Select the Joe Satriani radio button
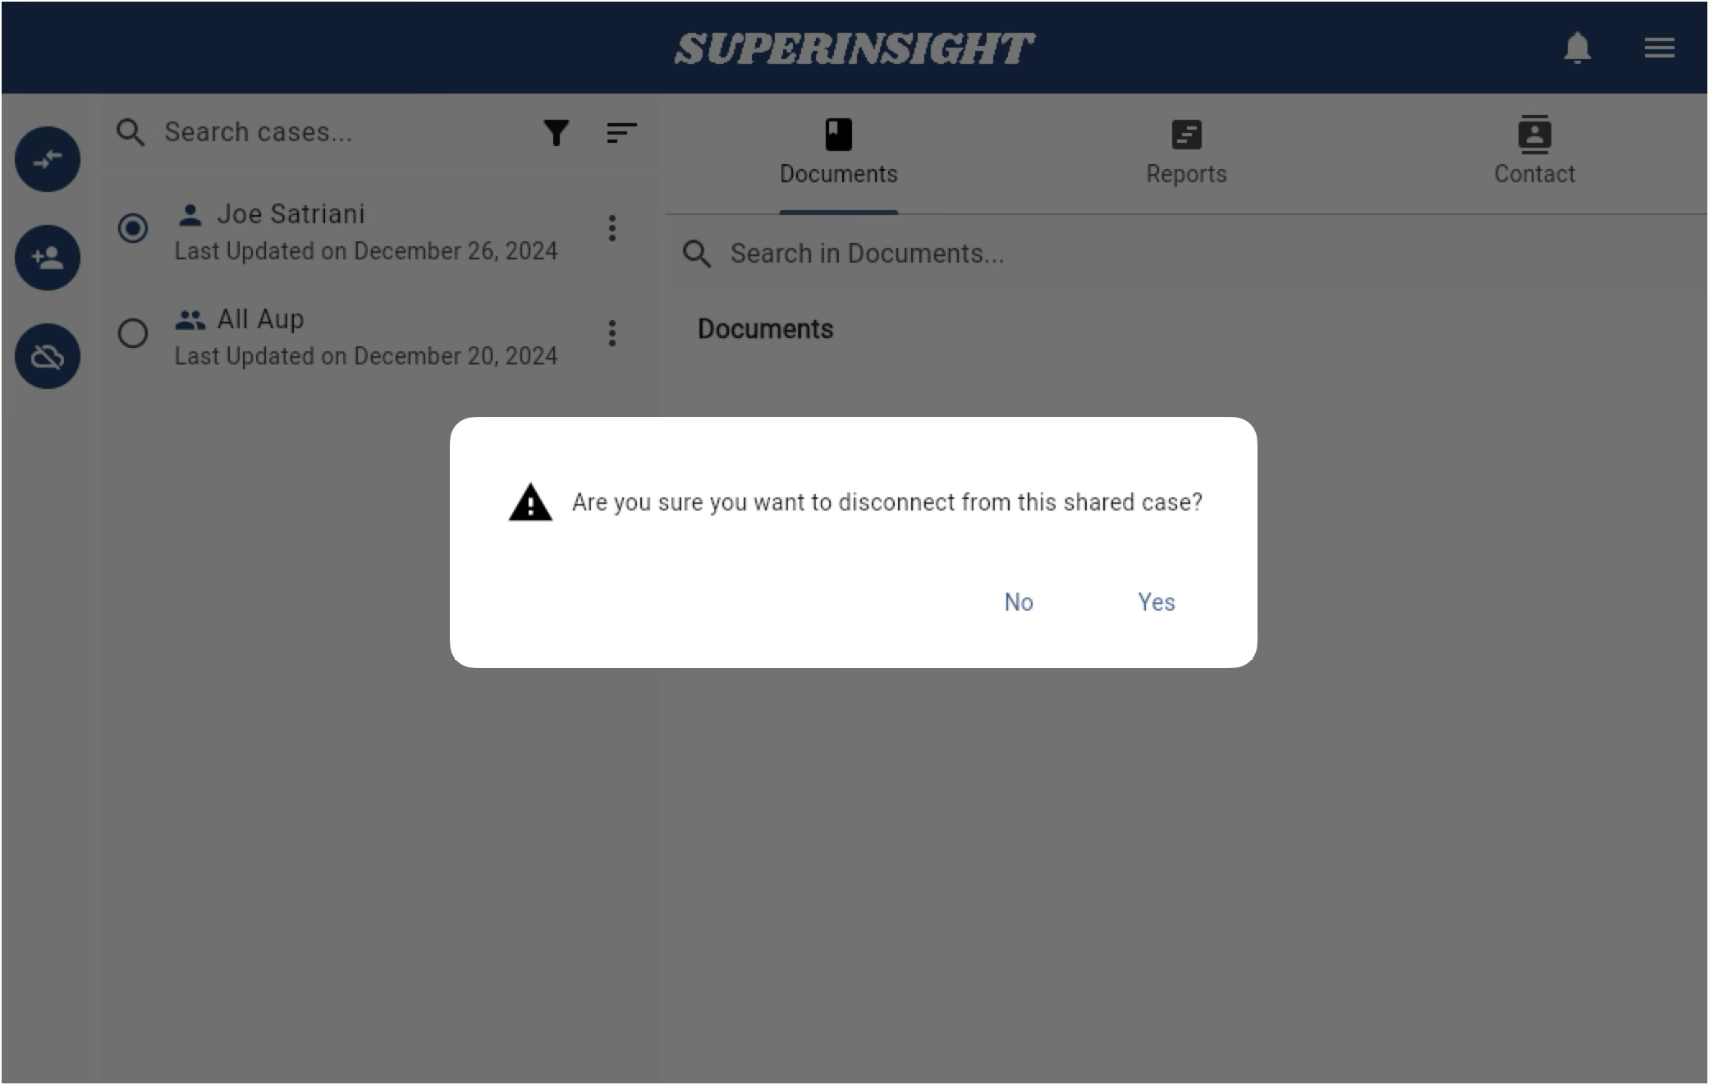The width and height of the screenshot is (1709, 1085). (x=133, y=228)
